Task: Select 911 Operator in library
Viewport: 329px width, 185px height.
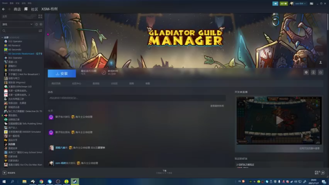Action: [x=15, y=58]
